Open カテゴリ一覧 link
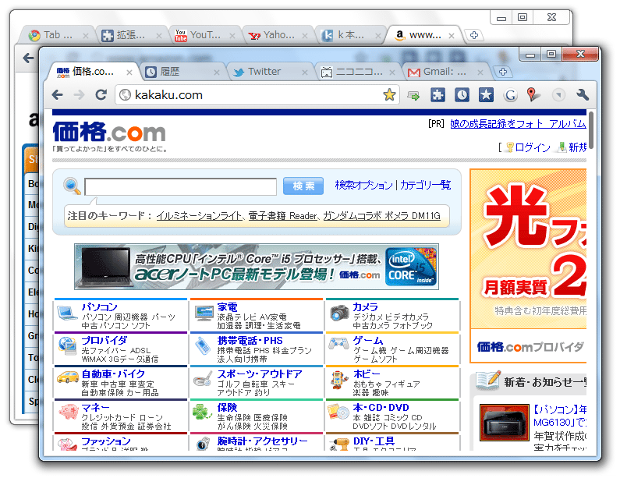620x478 pixels. coord(426,185)
